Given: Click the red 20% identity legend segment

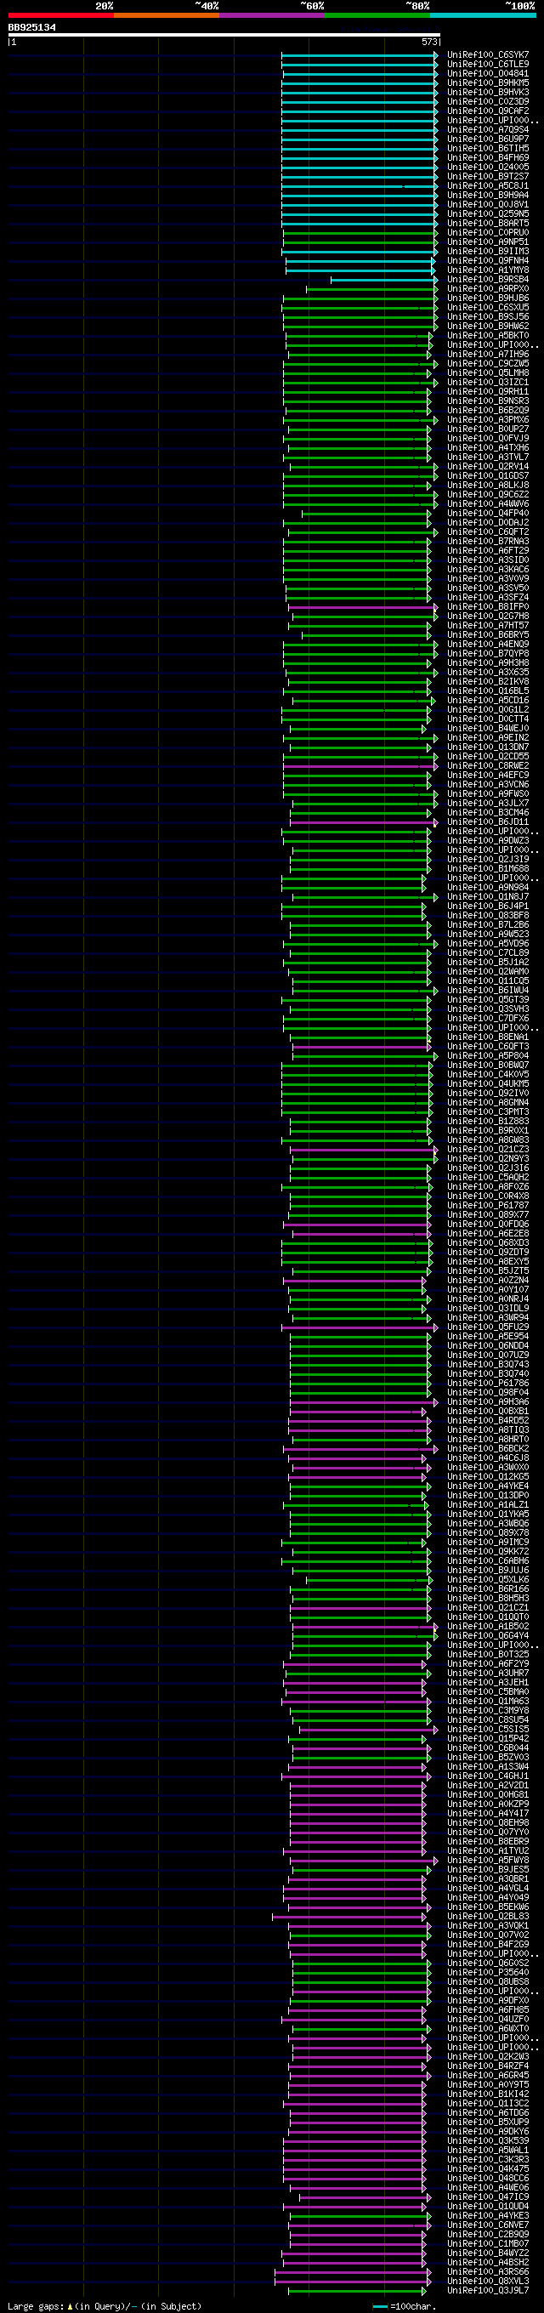Looking at the screenshot, I should coord(61,15).
